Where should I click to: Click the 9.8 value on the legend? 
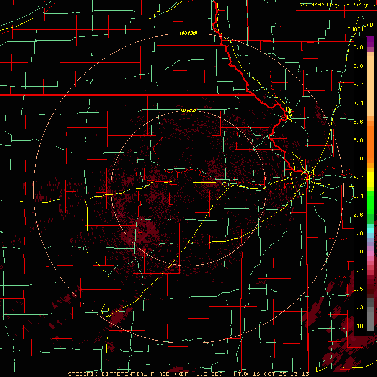(358, 47)
